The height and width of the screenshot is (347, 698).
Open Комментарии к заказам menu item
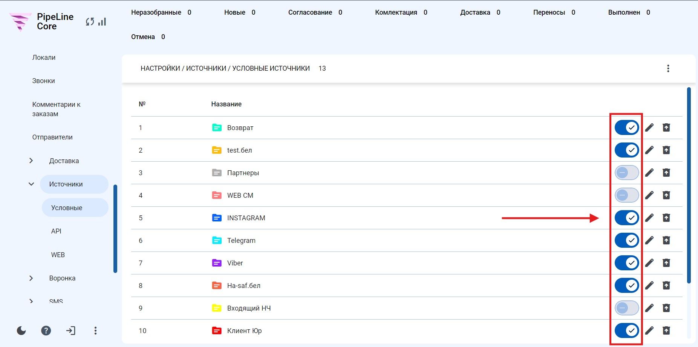click(57, 109)
